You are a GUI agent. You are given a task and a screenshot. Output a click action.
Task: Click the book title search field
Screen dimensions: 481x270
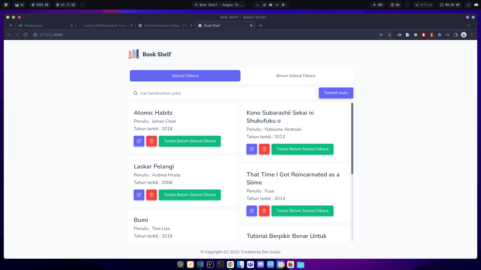[225, 93]
